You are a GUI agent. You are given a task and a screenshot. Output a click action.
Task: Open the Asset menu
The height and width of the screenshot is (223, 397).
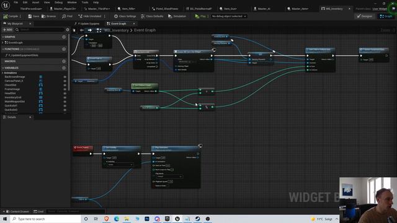[x=35, y=2]
